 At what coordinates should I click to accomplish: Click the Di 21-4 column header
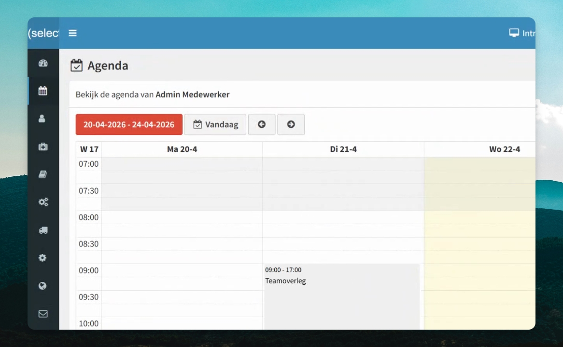point(343,149)
